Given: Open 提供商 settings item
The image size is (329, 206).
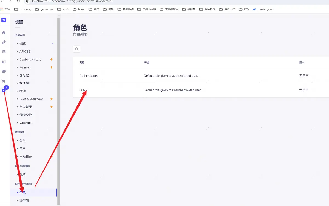Looking at the screenshot, I should (x=24, y=201).
